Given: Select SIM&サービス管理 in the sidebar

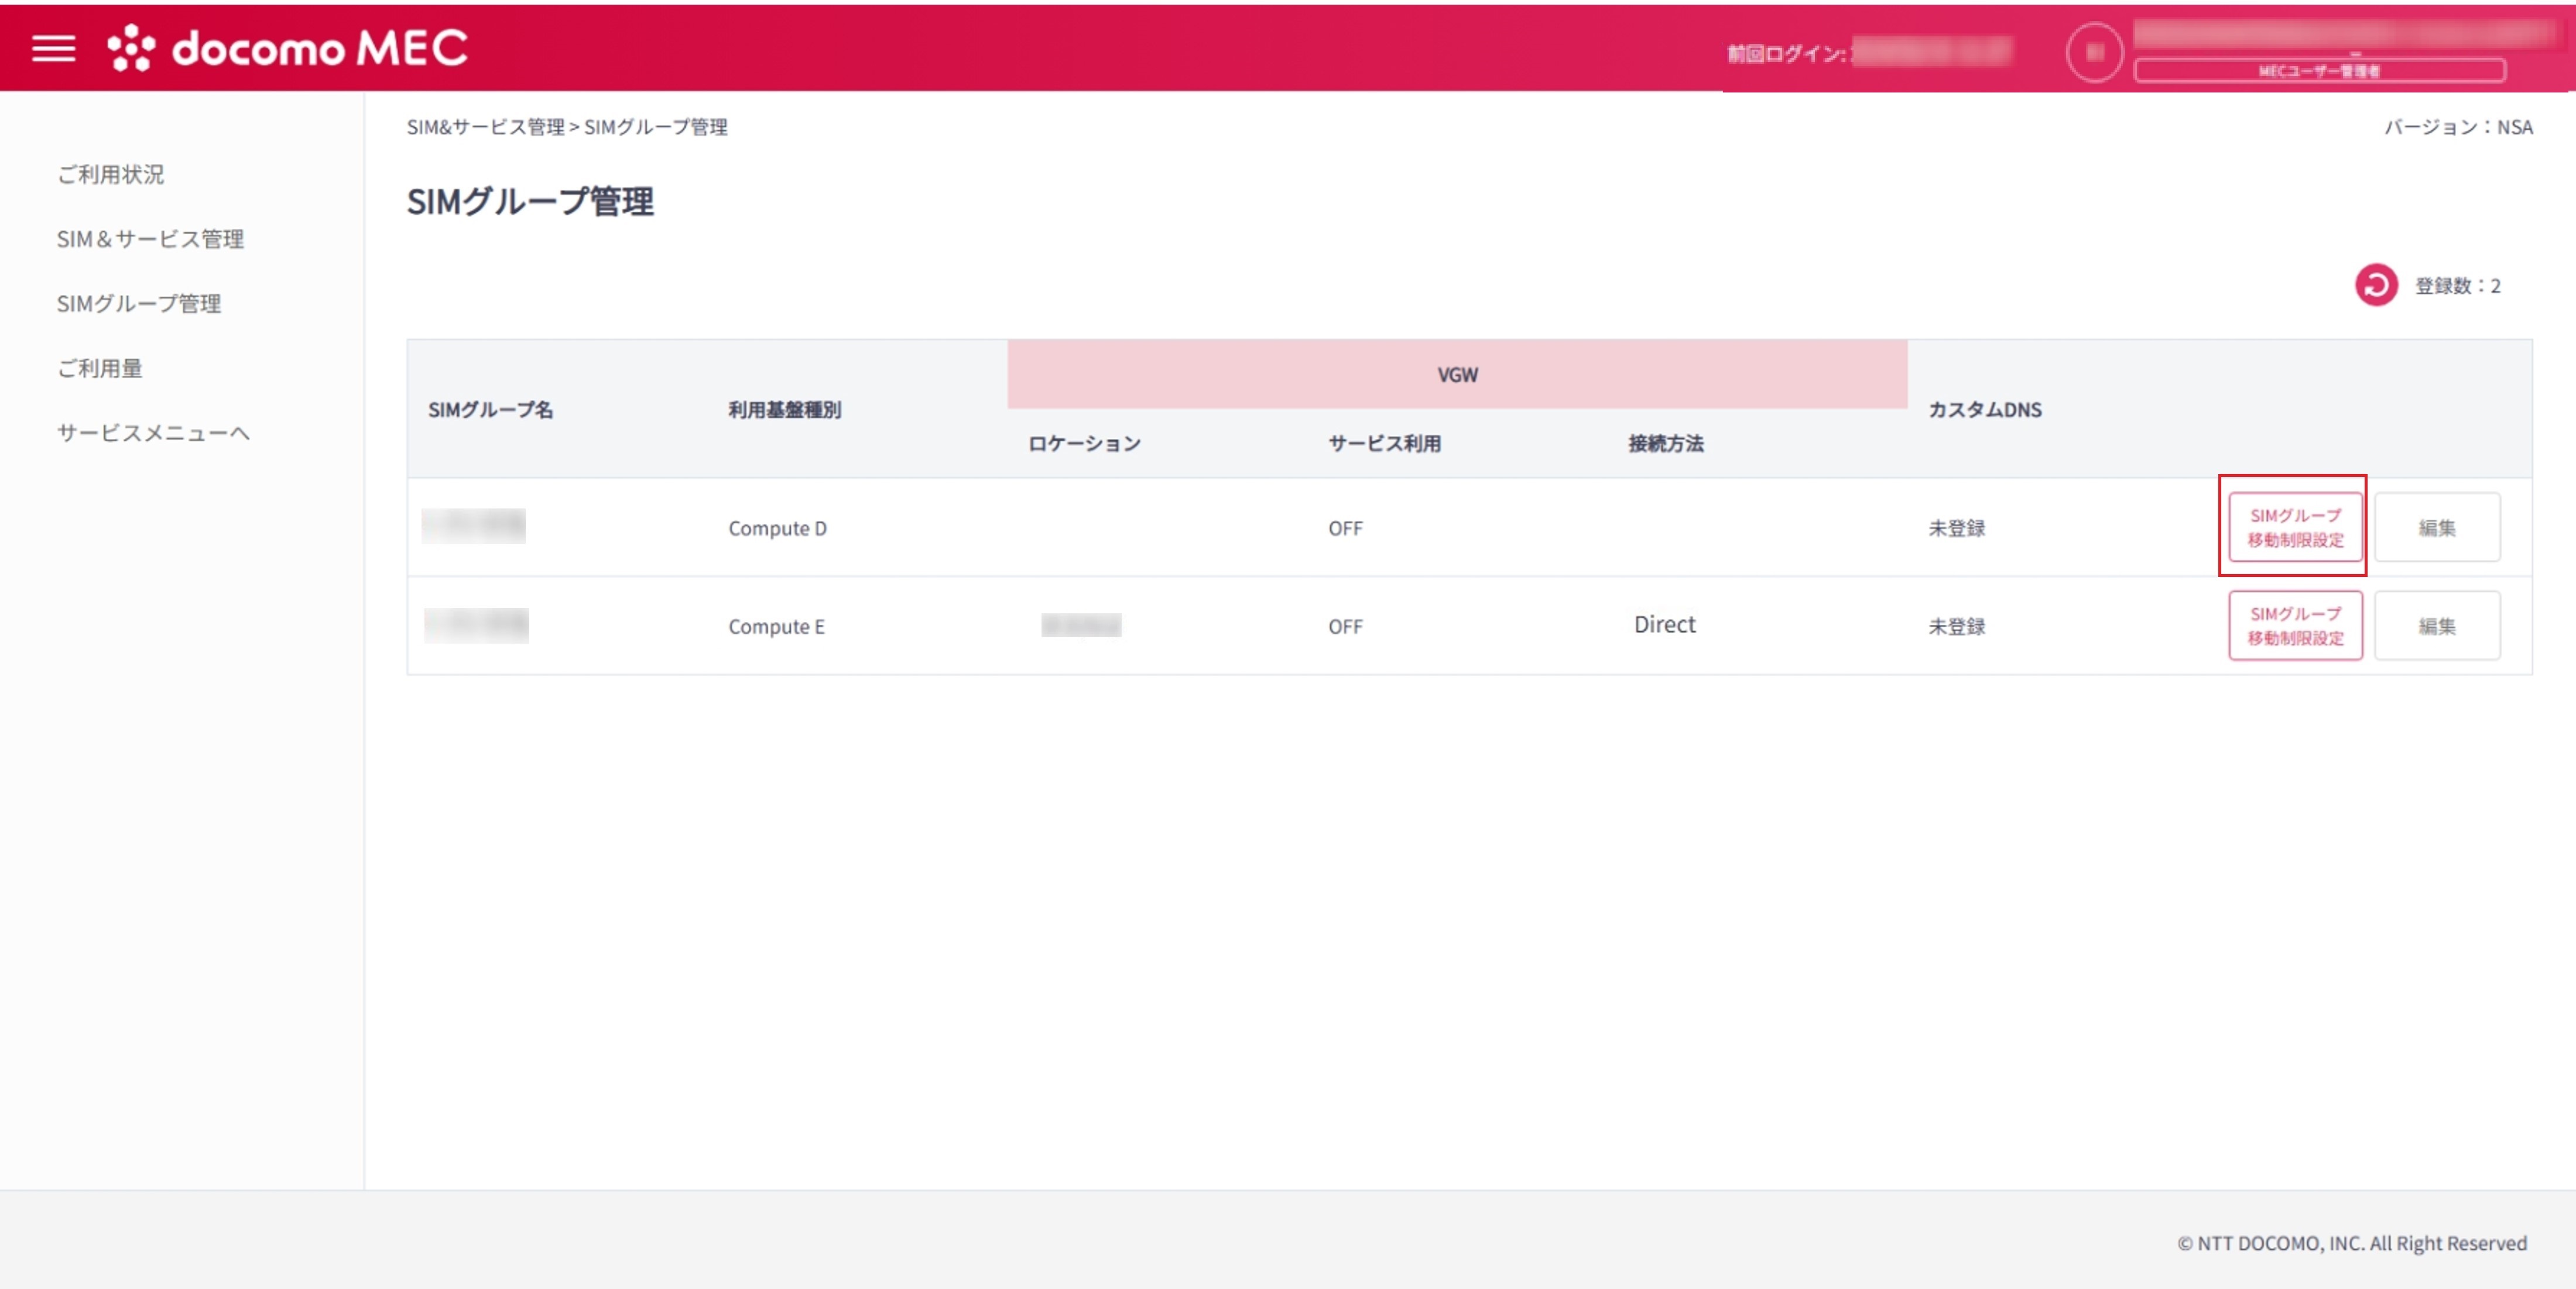Looking at the screenshot, I should [150, 239].
